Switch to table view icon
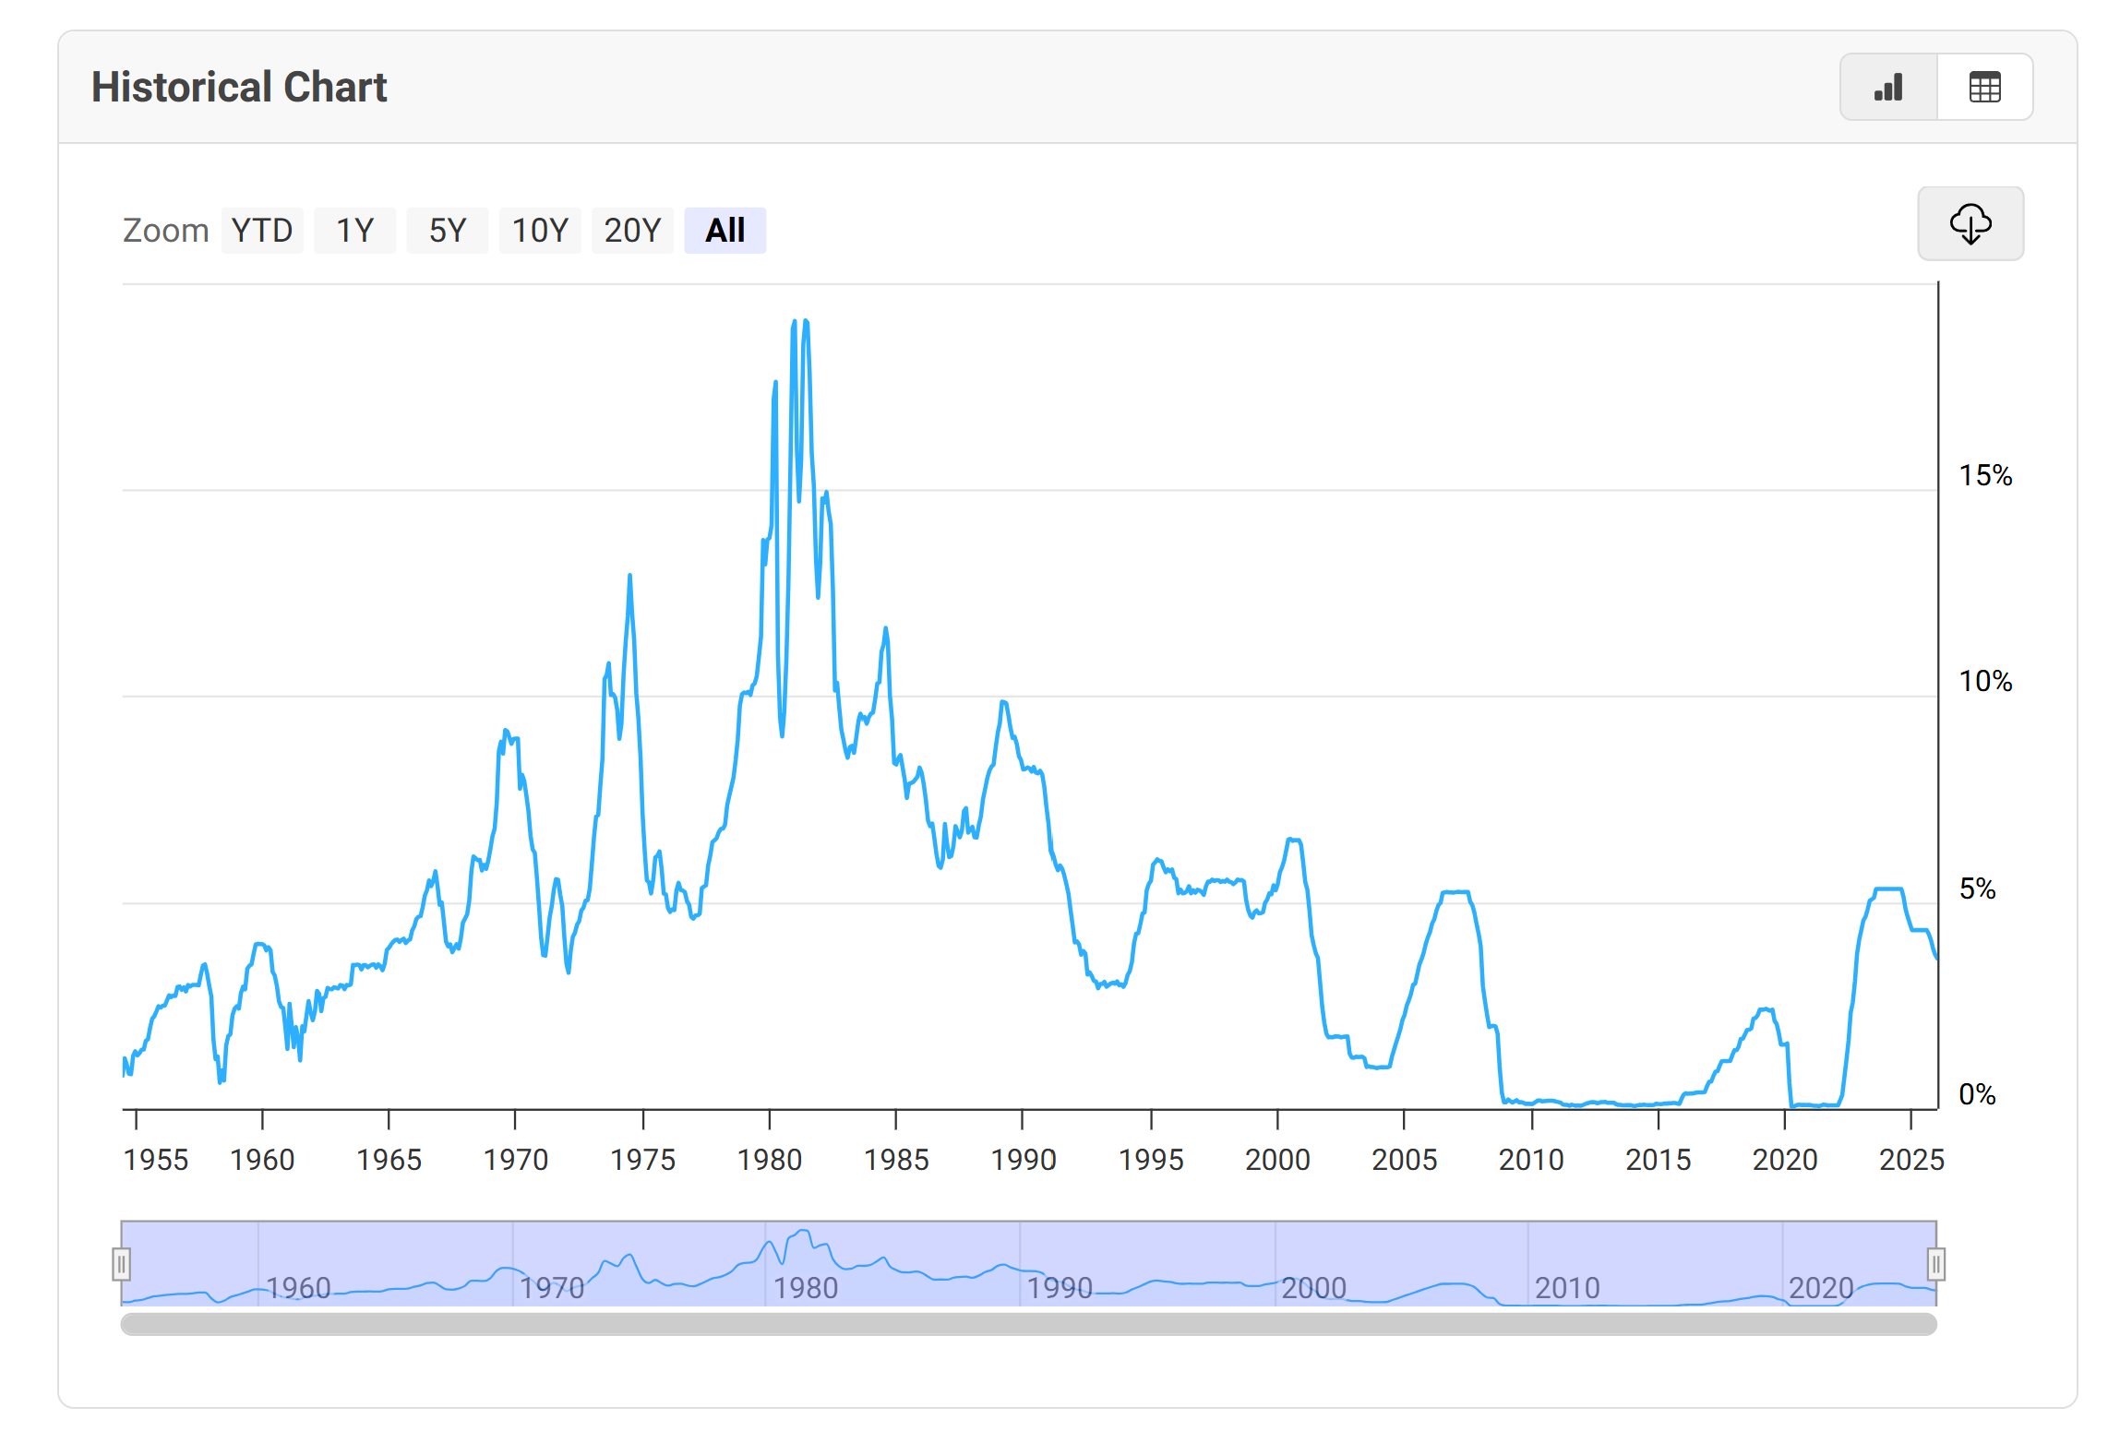The height and width of the screenshot is (1443, 2108). pyautogui.click(x=1984, y=88)
